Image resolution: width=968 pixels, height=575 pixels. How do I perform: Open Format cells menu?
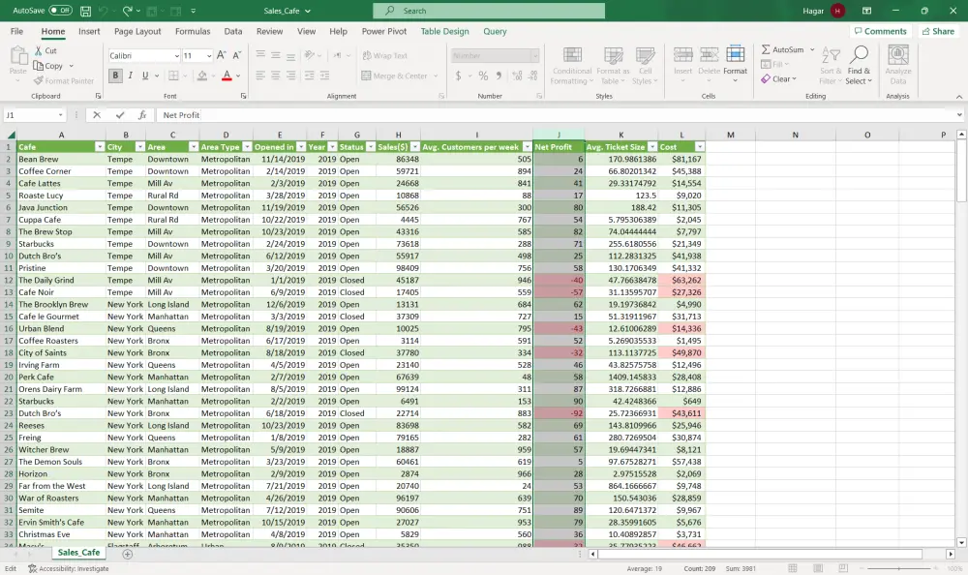coord(735,62)
